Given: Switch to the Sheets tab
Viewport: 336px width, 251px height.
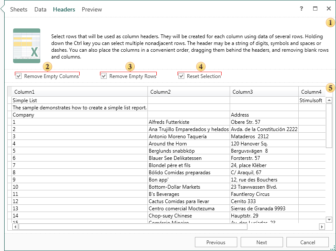Looking at the screenshot, I should [x=19, y=9].
